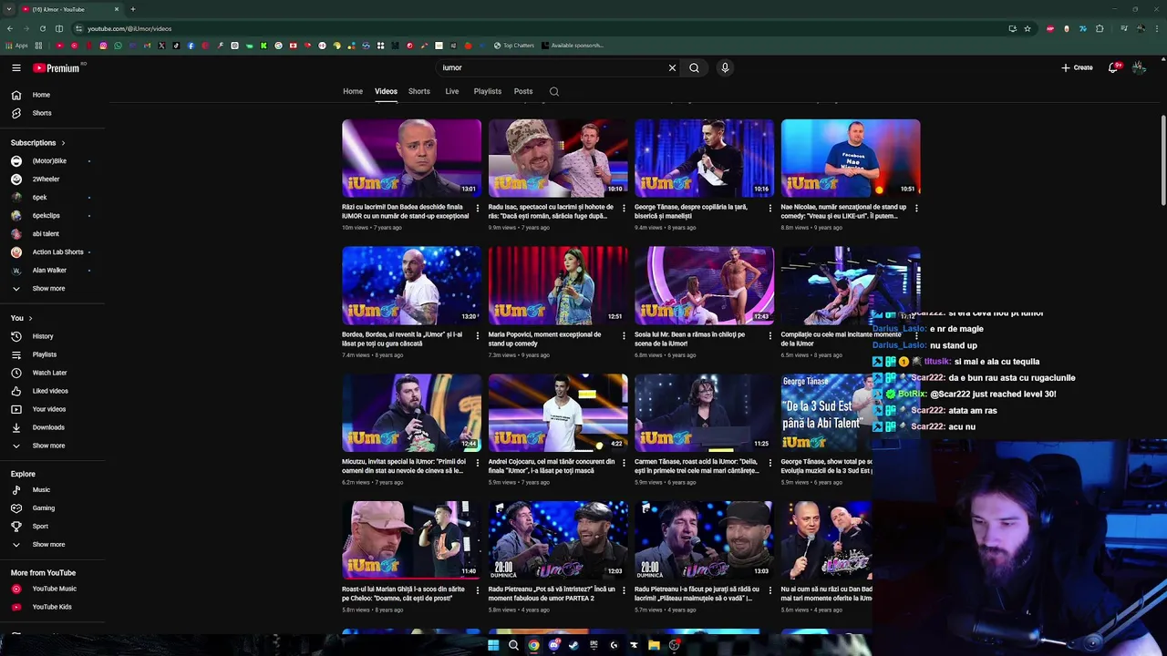Open the Apps bookmark shortcut

(17, 46)
